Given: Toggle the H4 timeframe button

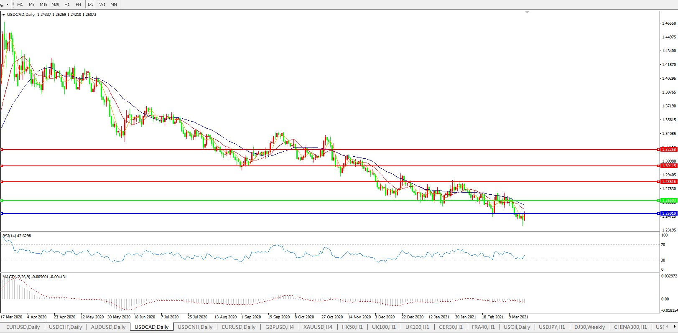Looking at the screenshot, I should pos(79,4).
